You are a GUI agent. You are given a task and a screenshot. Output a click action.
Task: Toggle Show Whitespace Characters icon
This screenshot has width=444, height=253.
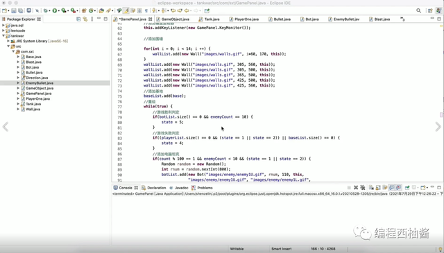(x=146, y=11)
